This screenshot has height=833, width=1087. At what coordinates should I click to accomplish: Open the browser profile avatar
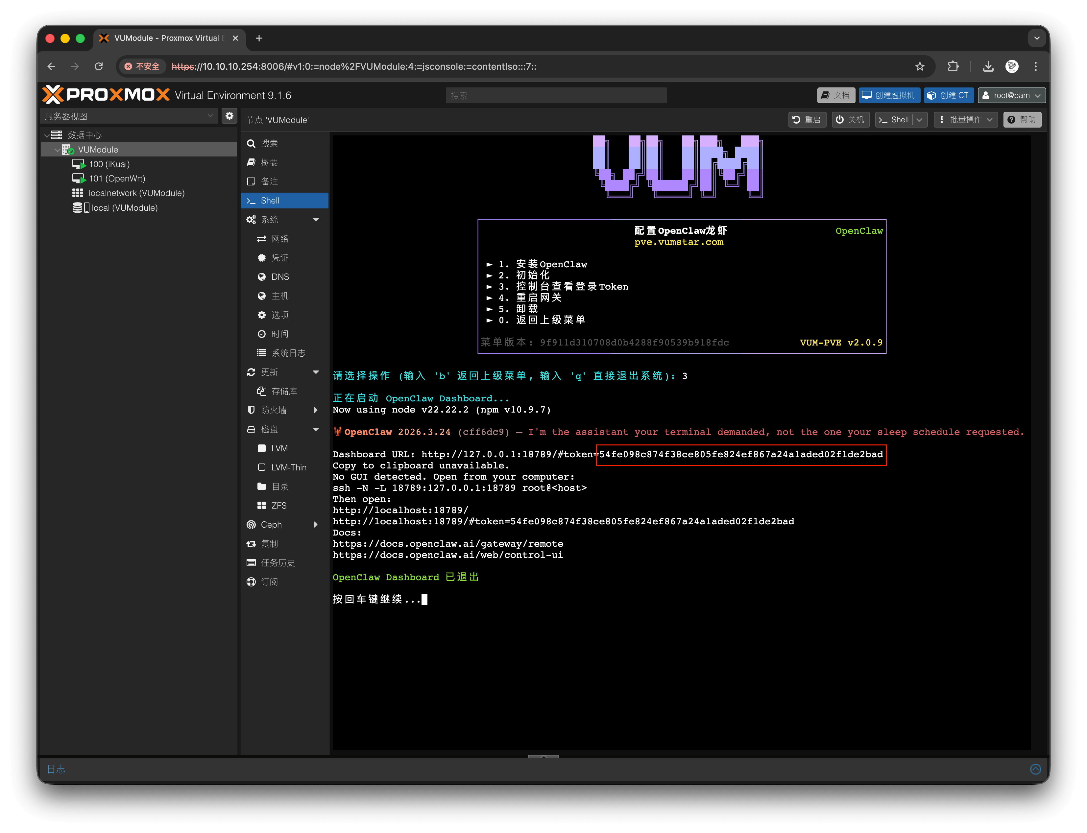[1012, 66]
